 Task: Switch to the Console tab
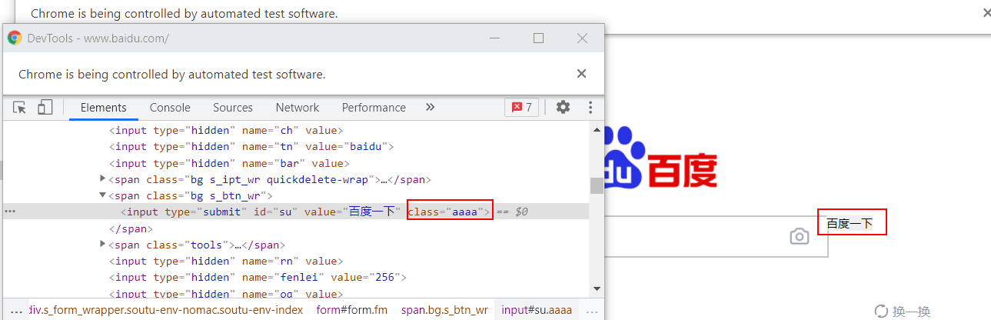170,108
